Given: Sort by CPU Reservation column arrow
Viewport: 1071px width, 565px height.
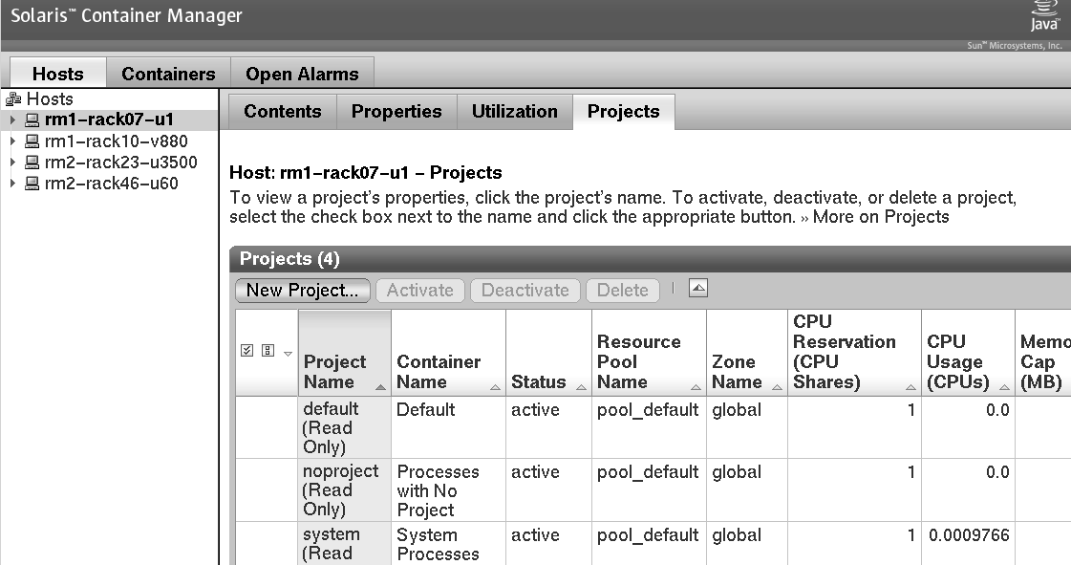Looking at the screenshot, I should click(910, 387).
